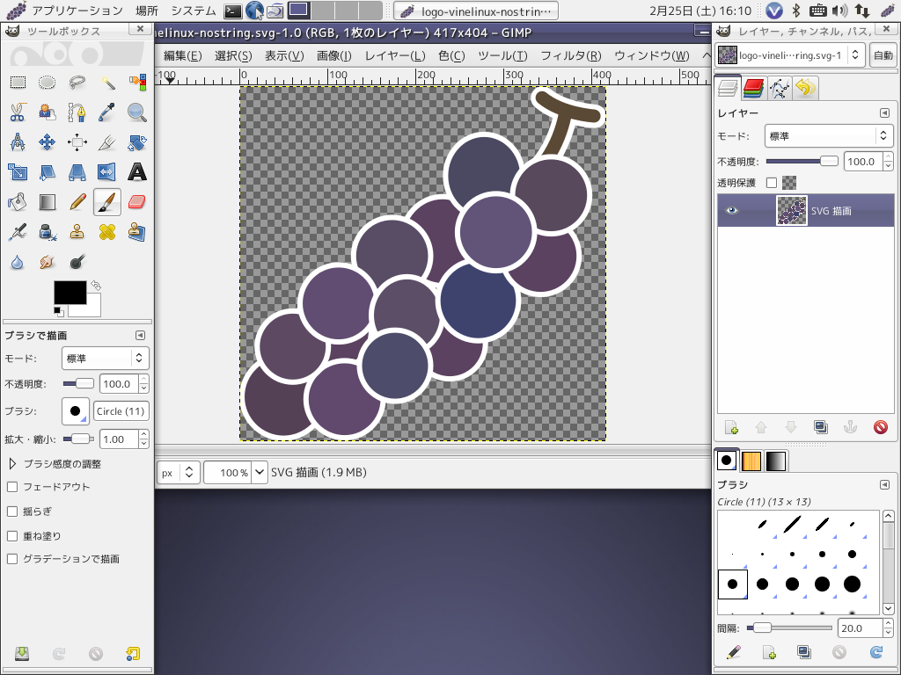Image resolution: width=901 pixels, height=675 pixels.
Task: Select the Move tool
Action: (48, 142)
